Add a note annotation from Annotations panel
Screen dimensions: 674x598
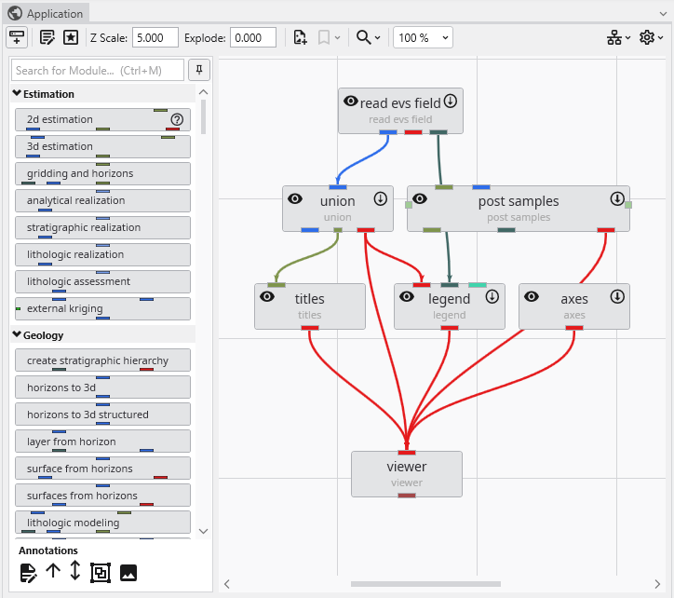pos(28,573)
